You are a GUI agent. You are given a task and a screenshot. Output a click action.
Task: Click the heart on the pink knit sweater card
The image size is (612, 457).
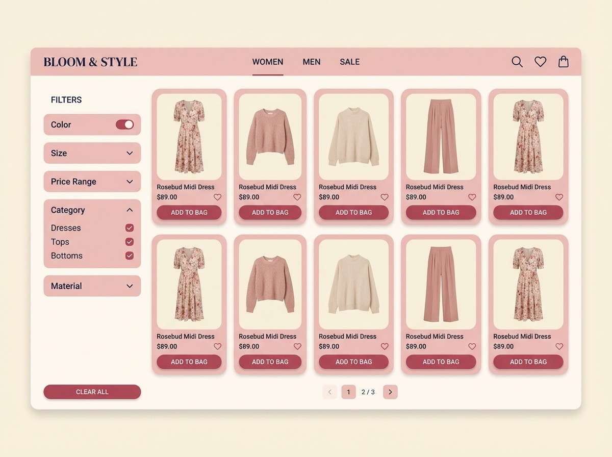point(297,197)
